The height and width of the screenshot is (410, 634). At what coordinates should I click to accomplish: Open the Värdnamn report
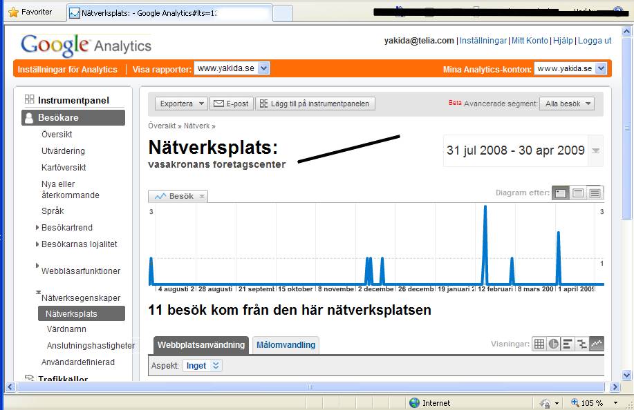[66, 329]
